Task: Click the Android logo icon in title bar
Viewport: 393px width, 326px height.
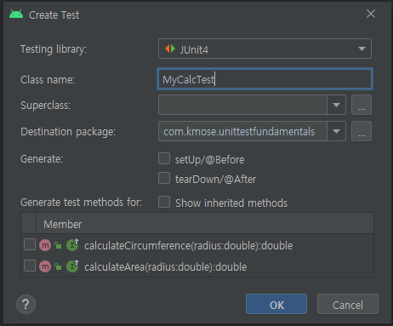Action: coord(16,14)
